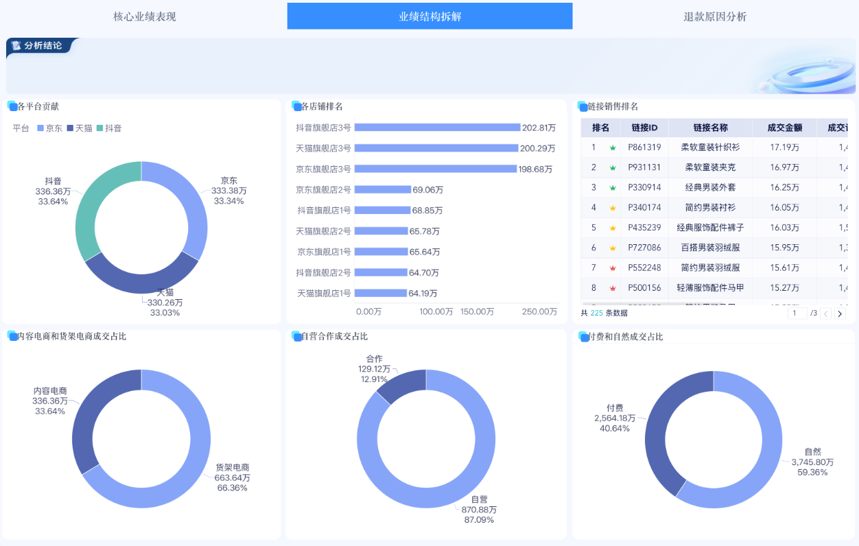The image size is (859, 546).
Task: Open the 退款原因分析 tab
Action: click(714, 16)
